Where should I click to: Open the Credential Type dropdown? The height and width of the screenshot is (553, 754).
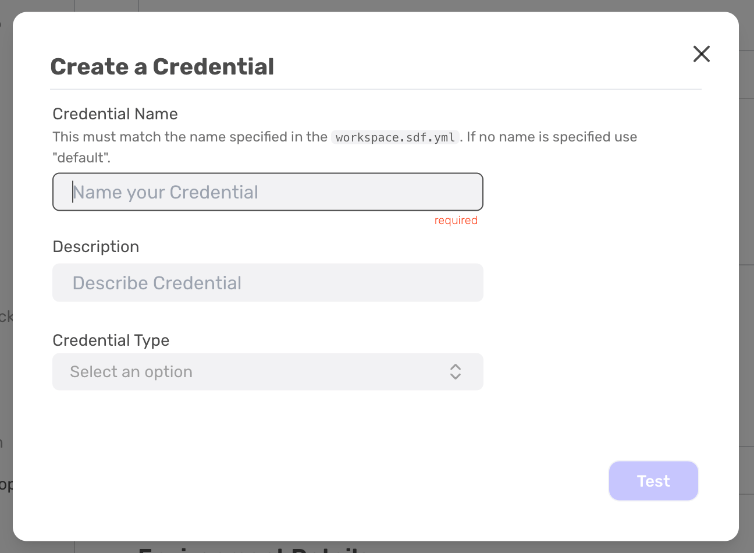[268, 372]
